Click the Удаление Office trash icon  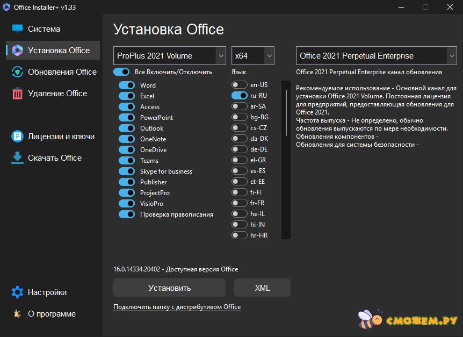[18, 94]
